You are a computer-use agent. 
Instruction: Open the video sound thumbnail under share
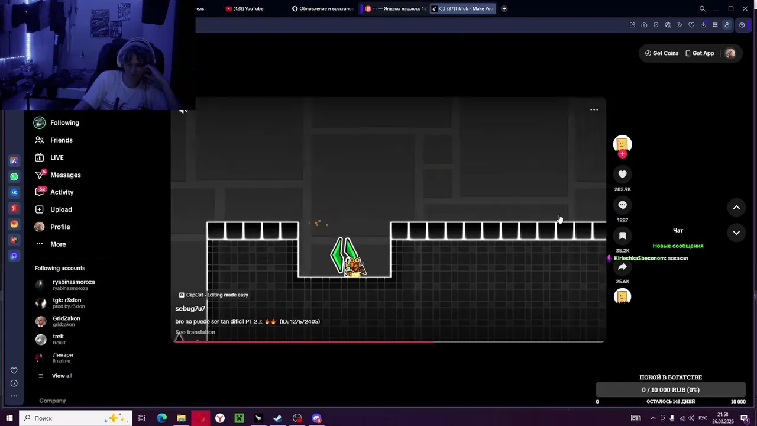622,296
